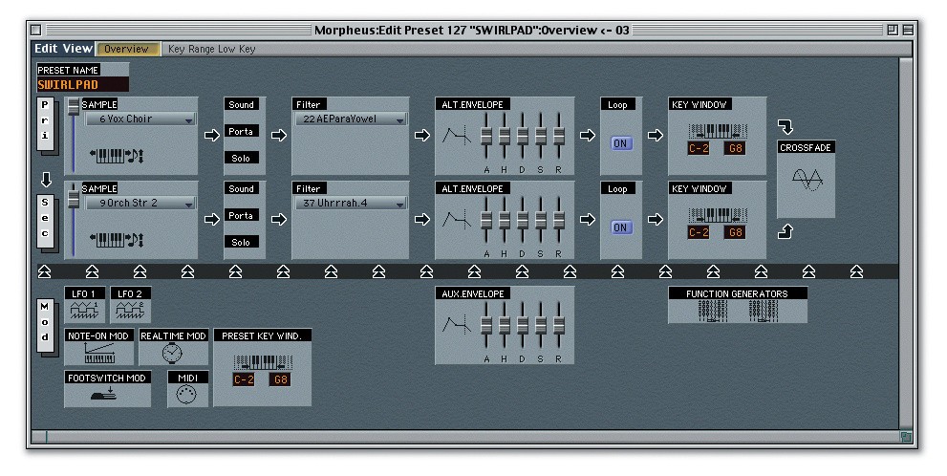The image size is (947, 476).
Task: Click primary Key Window G8 high key
Action: [x=735, y=148]
